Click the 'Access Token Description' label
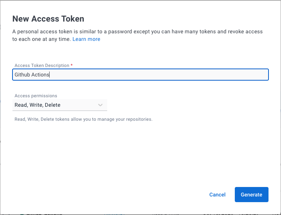The width and height of the screenshot is (281, 215). coord(42,65)
